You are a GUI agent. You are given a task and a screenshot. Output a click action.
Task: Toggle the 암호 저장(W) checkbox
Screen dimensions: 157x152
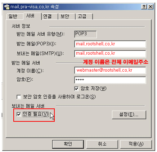[x=76, y=89]
